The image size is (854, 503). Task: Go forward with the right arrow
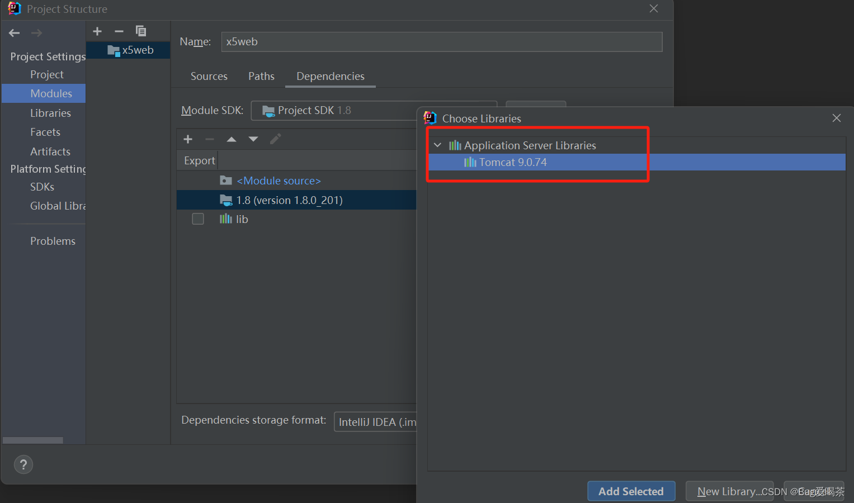click(37, 33)
